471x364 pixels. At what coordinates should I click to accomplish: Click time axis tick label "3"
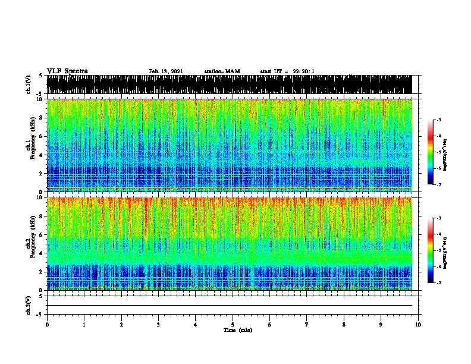click(158, 325)
